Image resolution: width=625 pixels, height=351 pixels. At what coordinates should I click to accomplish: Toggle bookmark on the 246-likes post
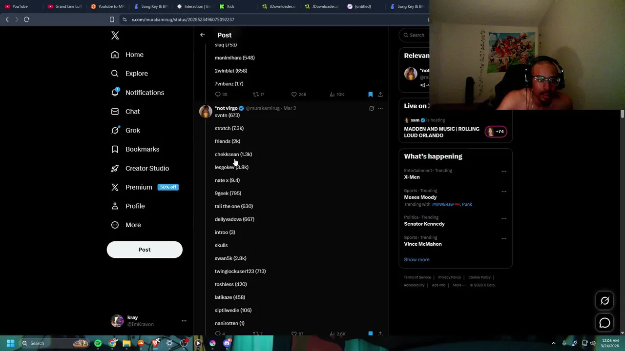370,94
